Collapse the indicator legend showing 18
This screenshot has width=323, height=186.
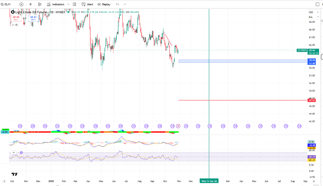13,25
